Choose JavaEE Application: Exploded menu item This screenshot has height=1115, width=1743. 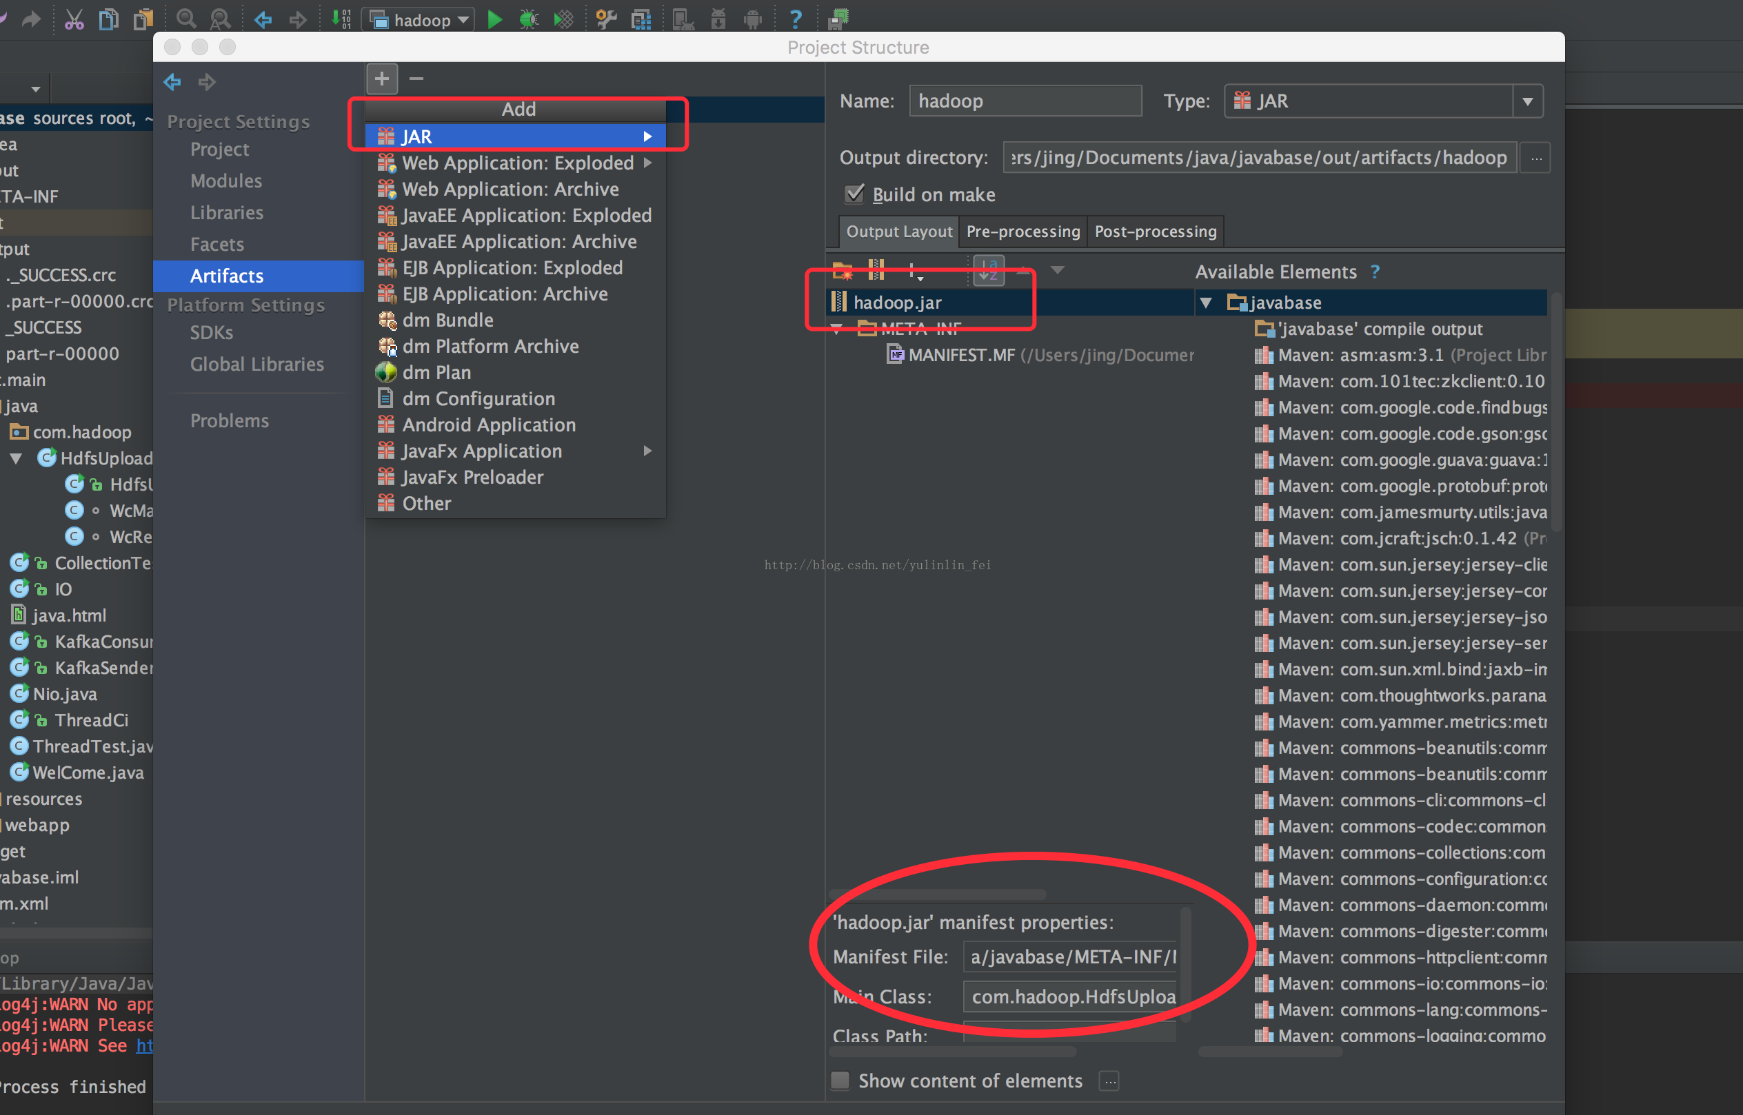(515, 215)
